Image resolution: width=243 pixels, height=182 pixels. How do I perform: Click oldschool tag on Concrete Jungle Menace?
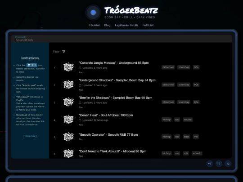click(168, 67)
